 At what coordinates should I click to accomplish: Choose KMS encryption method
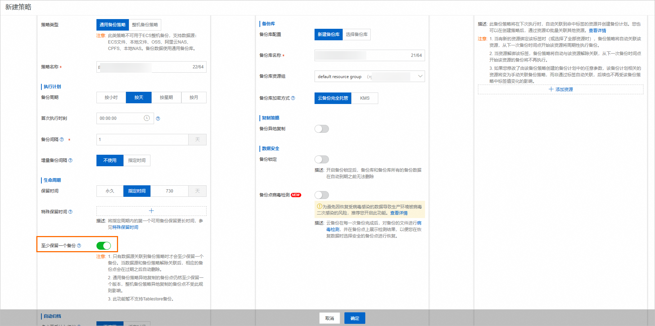tap(365, 98)
